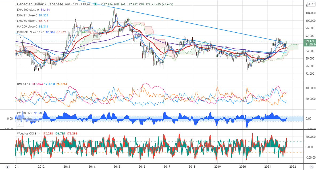
Task: Click the EMA 55 value 85.735
Action: pyautogui.click(x=43, y=21)
